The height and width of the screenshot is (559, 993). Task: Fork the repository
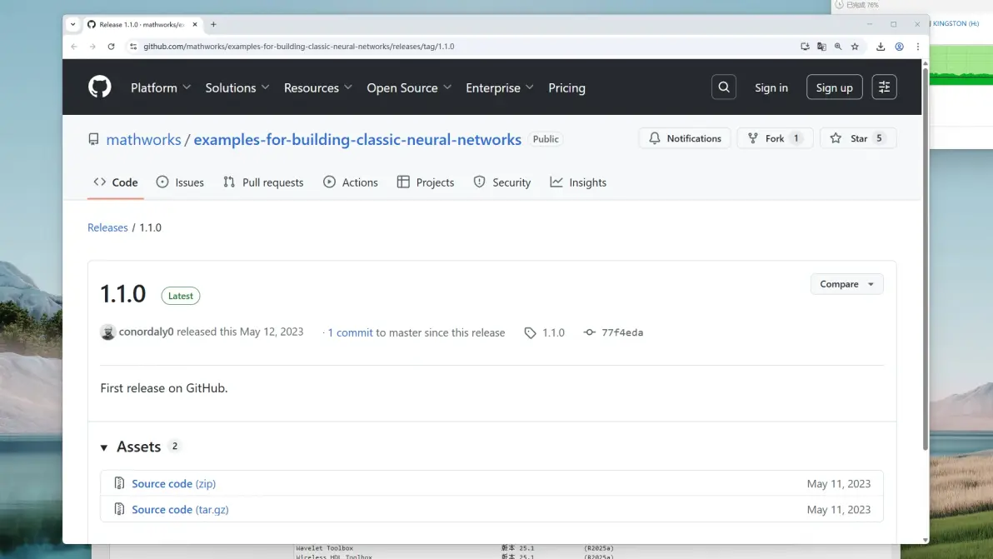click(x=775, y=138)
